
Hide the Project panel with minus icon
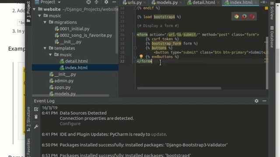click(114, 2)
